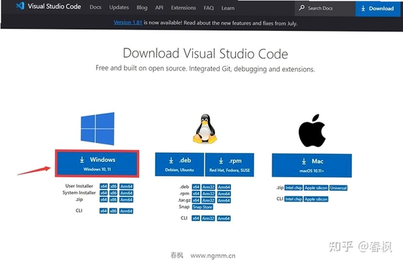Screen dimensions: 403x262
Task: Select Linux .rpm Arm32 download
Action: [208, 193]
